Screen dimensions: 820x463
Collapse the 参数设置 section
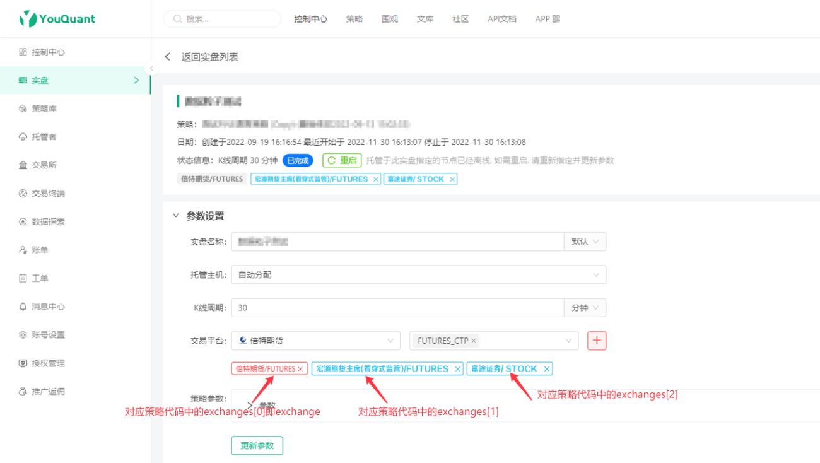[176, 216]
